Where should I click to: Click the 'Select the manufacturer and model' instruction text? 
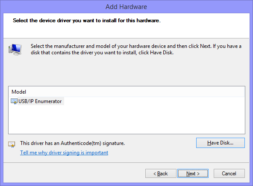point(136,50)
